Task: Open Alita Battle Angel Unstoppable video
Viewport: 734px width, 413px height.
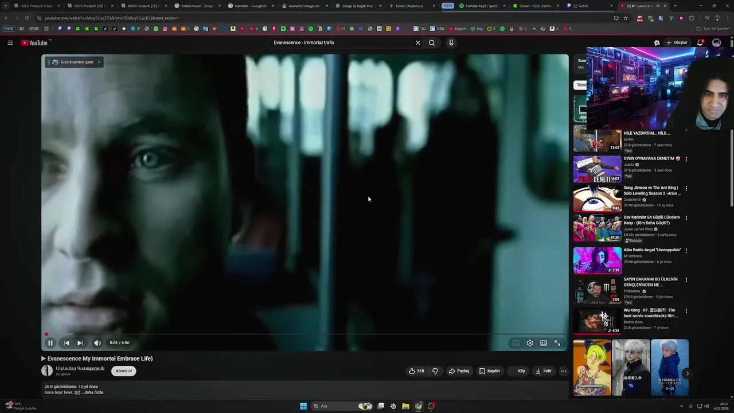Action: (x=597, y=260)
